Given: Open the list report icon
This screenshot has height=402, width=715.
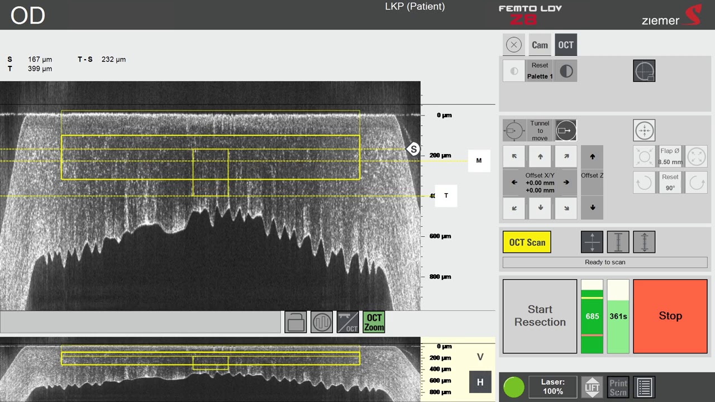Looking at the screenshot, I should [x=644, y=387].
